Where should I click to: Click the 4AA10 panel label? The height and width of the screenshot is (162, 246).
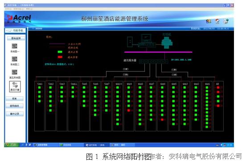119,84
